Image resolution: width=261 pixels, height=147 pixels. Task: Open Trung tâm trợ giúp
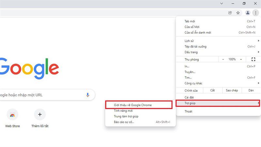click(141, 116)
